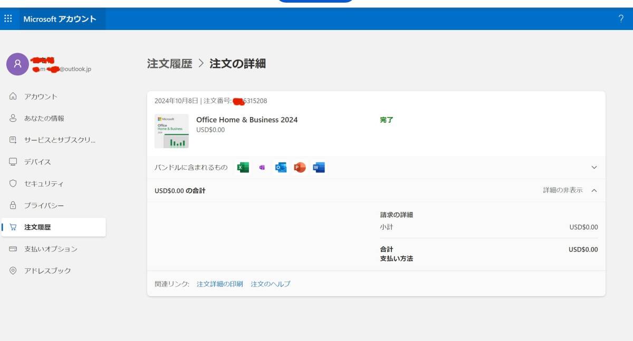
Task: Click the USD$0.00 の合計 text
Action: 180,190
